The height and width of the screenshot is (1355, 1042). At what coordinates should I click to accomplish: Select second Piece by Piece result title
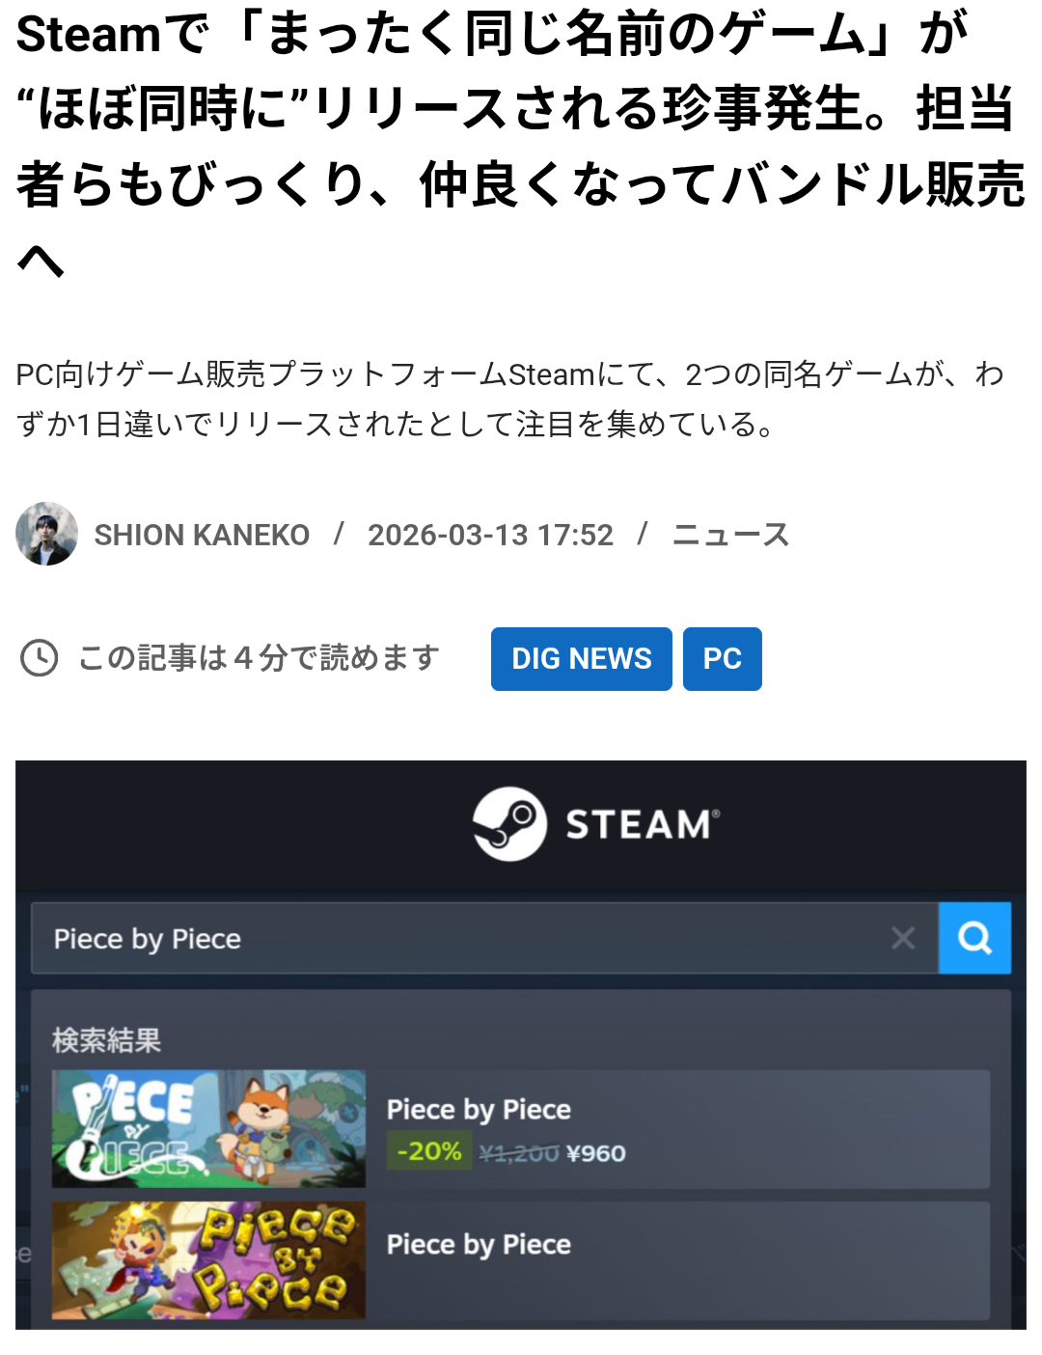(479, 1245)
